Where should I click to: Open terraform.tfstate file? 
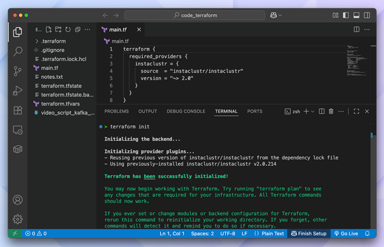coord(63,86)
